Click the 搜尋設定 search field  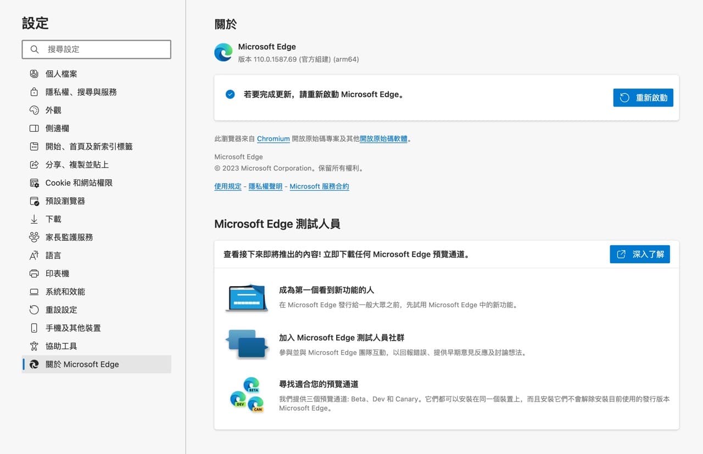(97, 49)
